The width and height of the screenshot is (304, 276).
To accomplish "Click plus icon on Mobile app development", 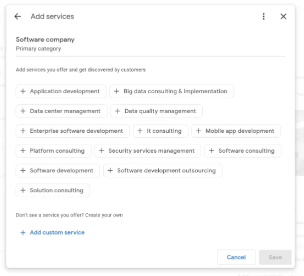I will 199,131.
